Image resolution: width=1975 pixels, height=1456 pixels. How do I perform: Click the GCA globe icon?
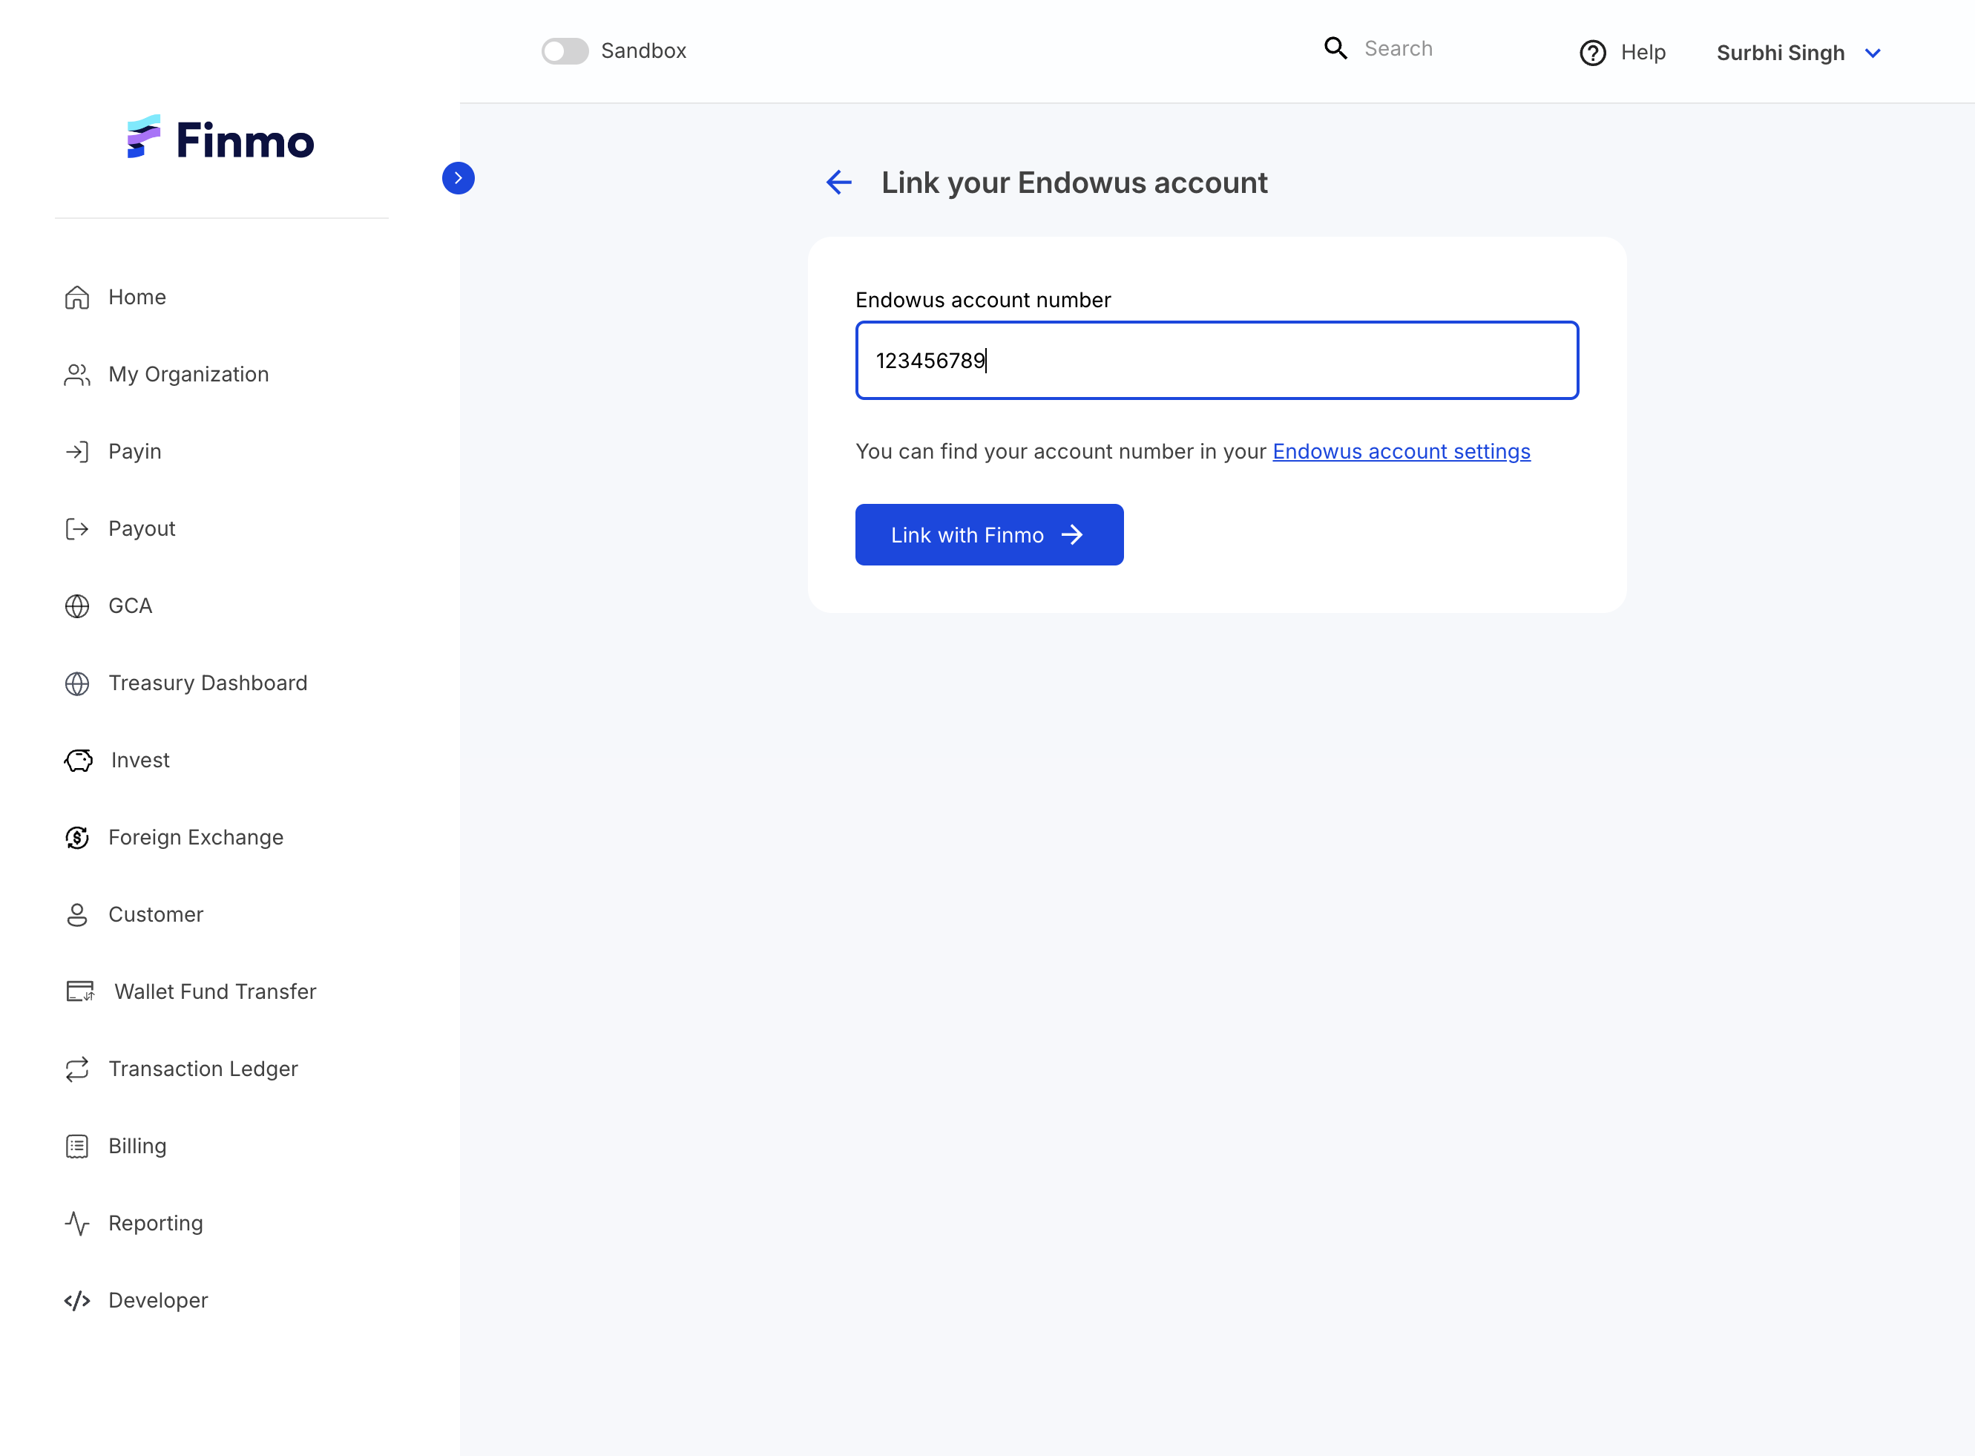point(76,606)
